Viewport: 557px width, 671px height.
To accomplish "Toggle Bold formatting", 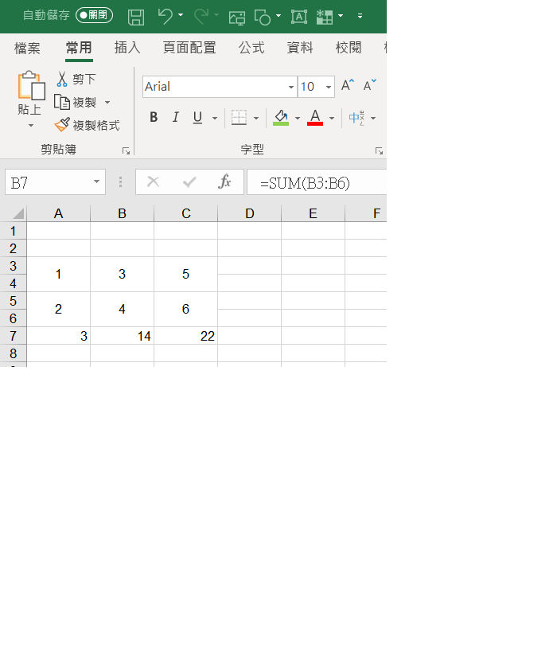I will click(x=154, y=117).
